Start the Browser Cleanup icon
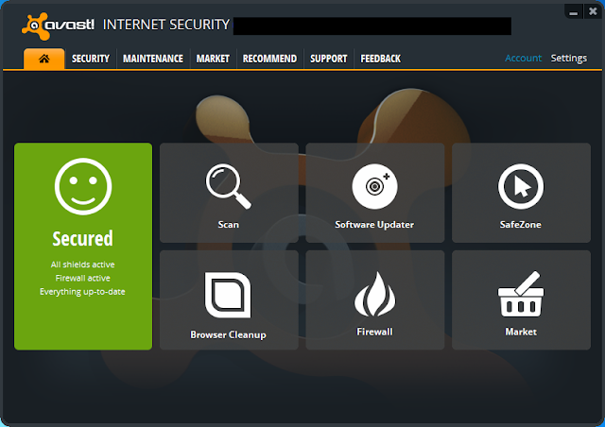 pyautogui.click(x=228, y=295)
